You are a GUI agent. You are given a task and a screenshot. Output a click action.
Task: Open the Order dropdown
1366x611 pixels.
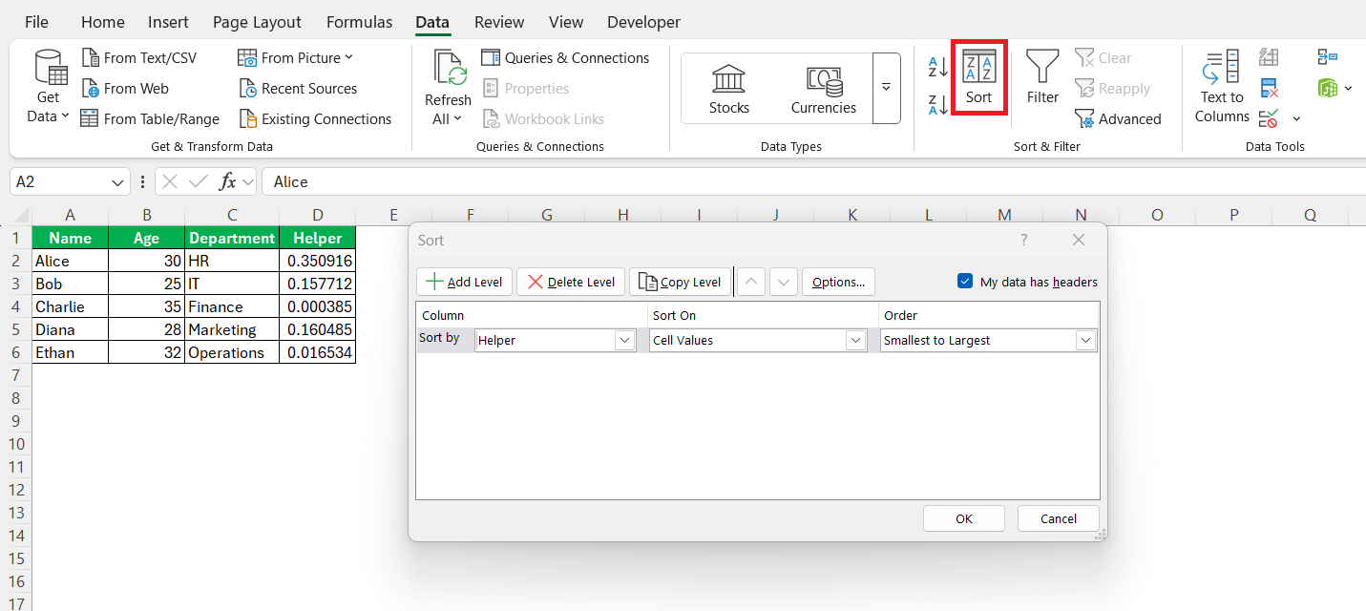[x=1085, y=340]
